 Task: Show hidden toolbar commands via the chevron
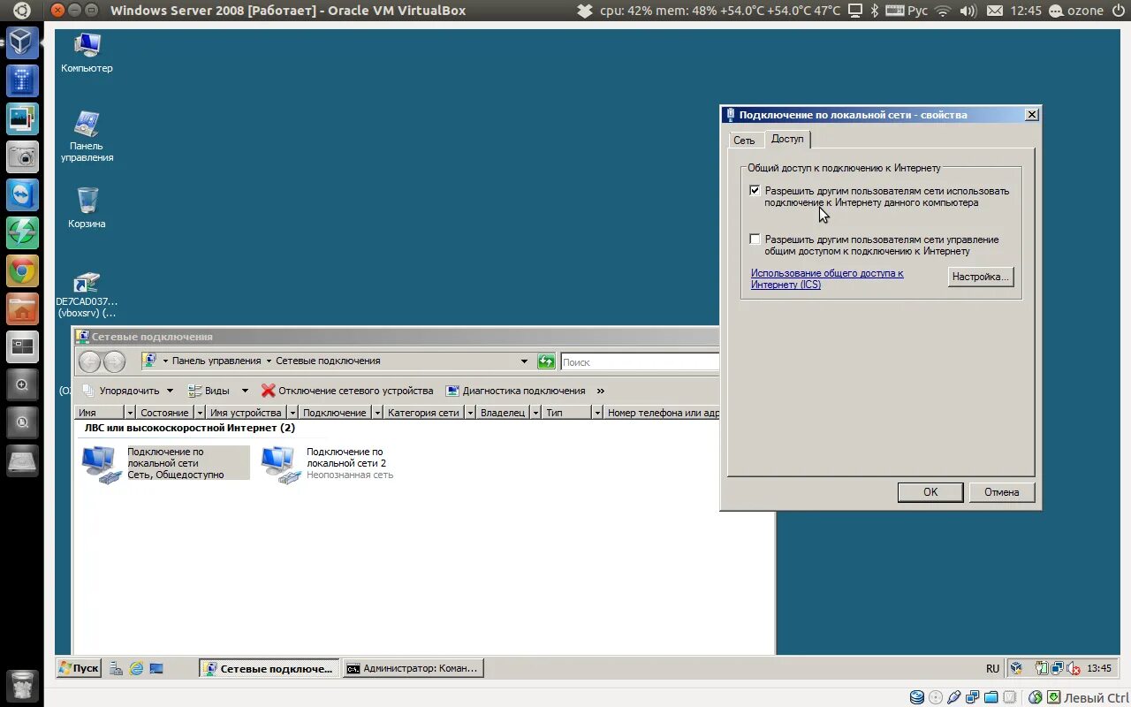point(601,391)
